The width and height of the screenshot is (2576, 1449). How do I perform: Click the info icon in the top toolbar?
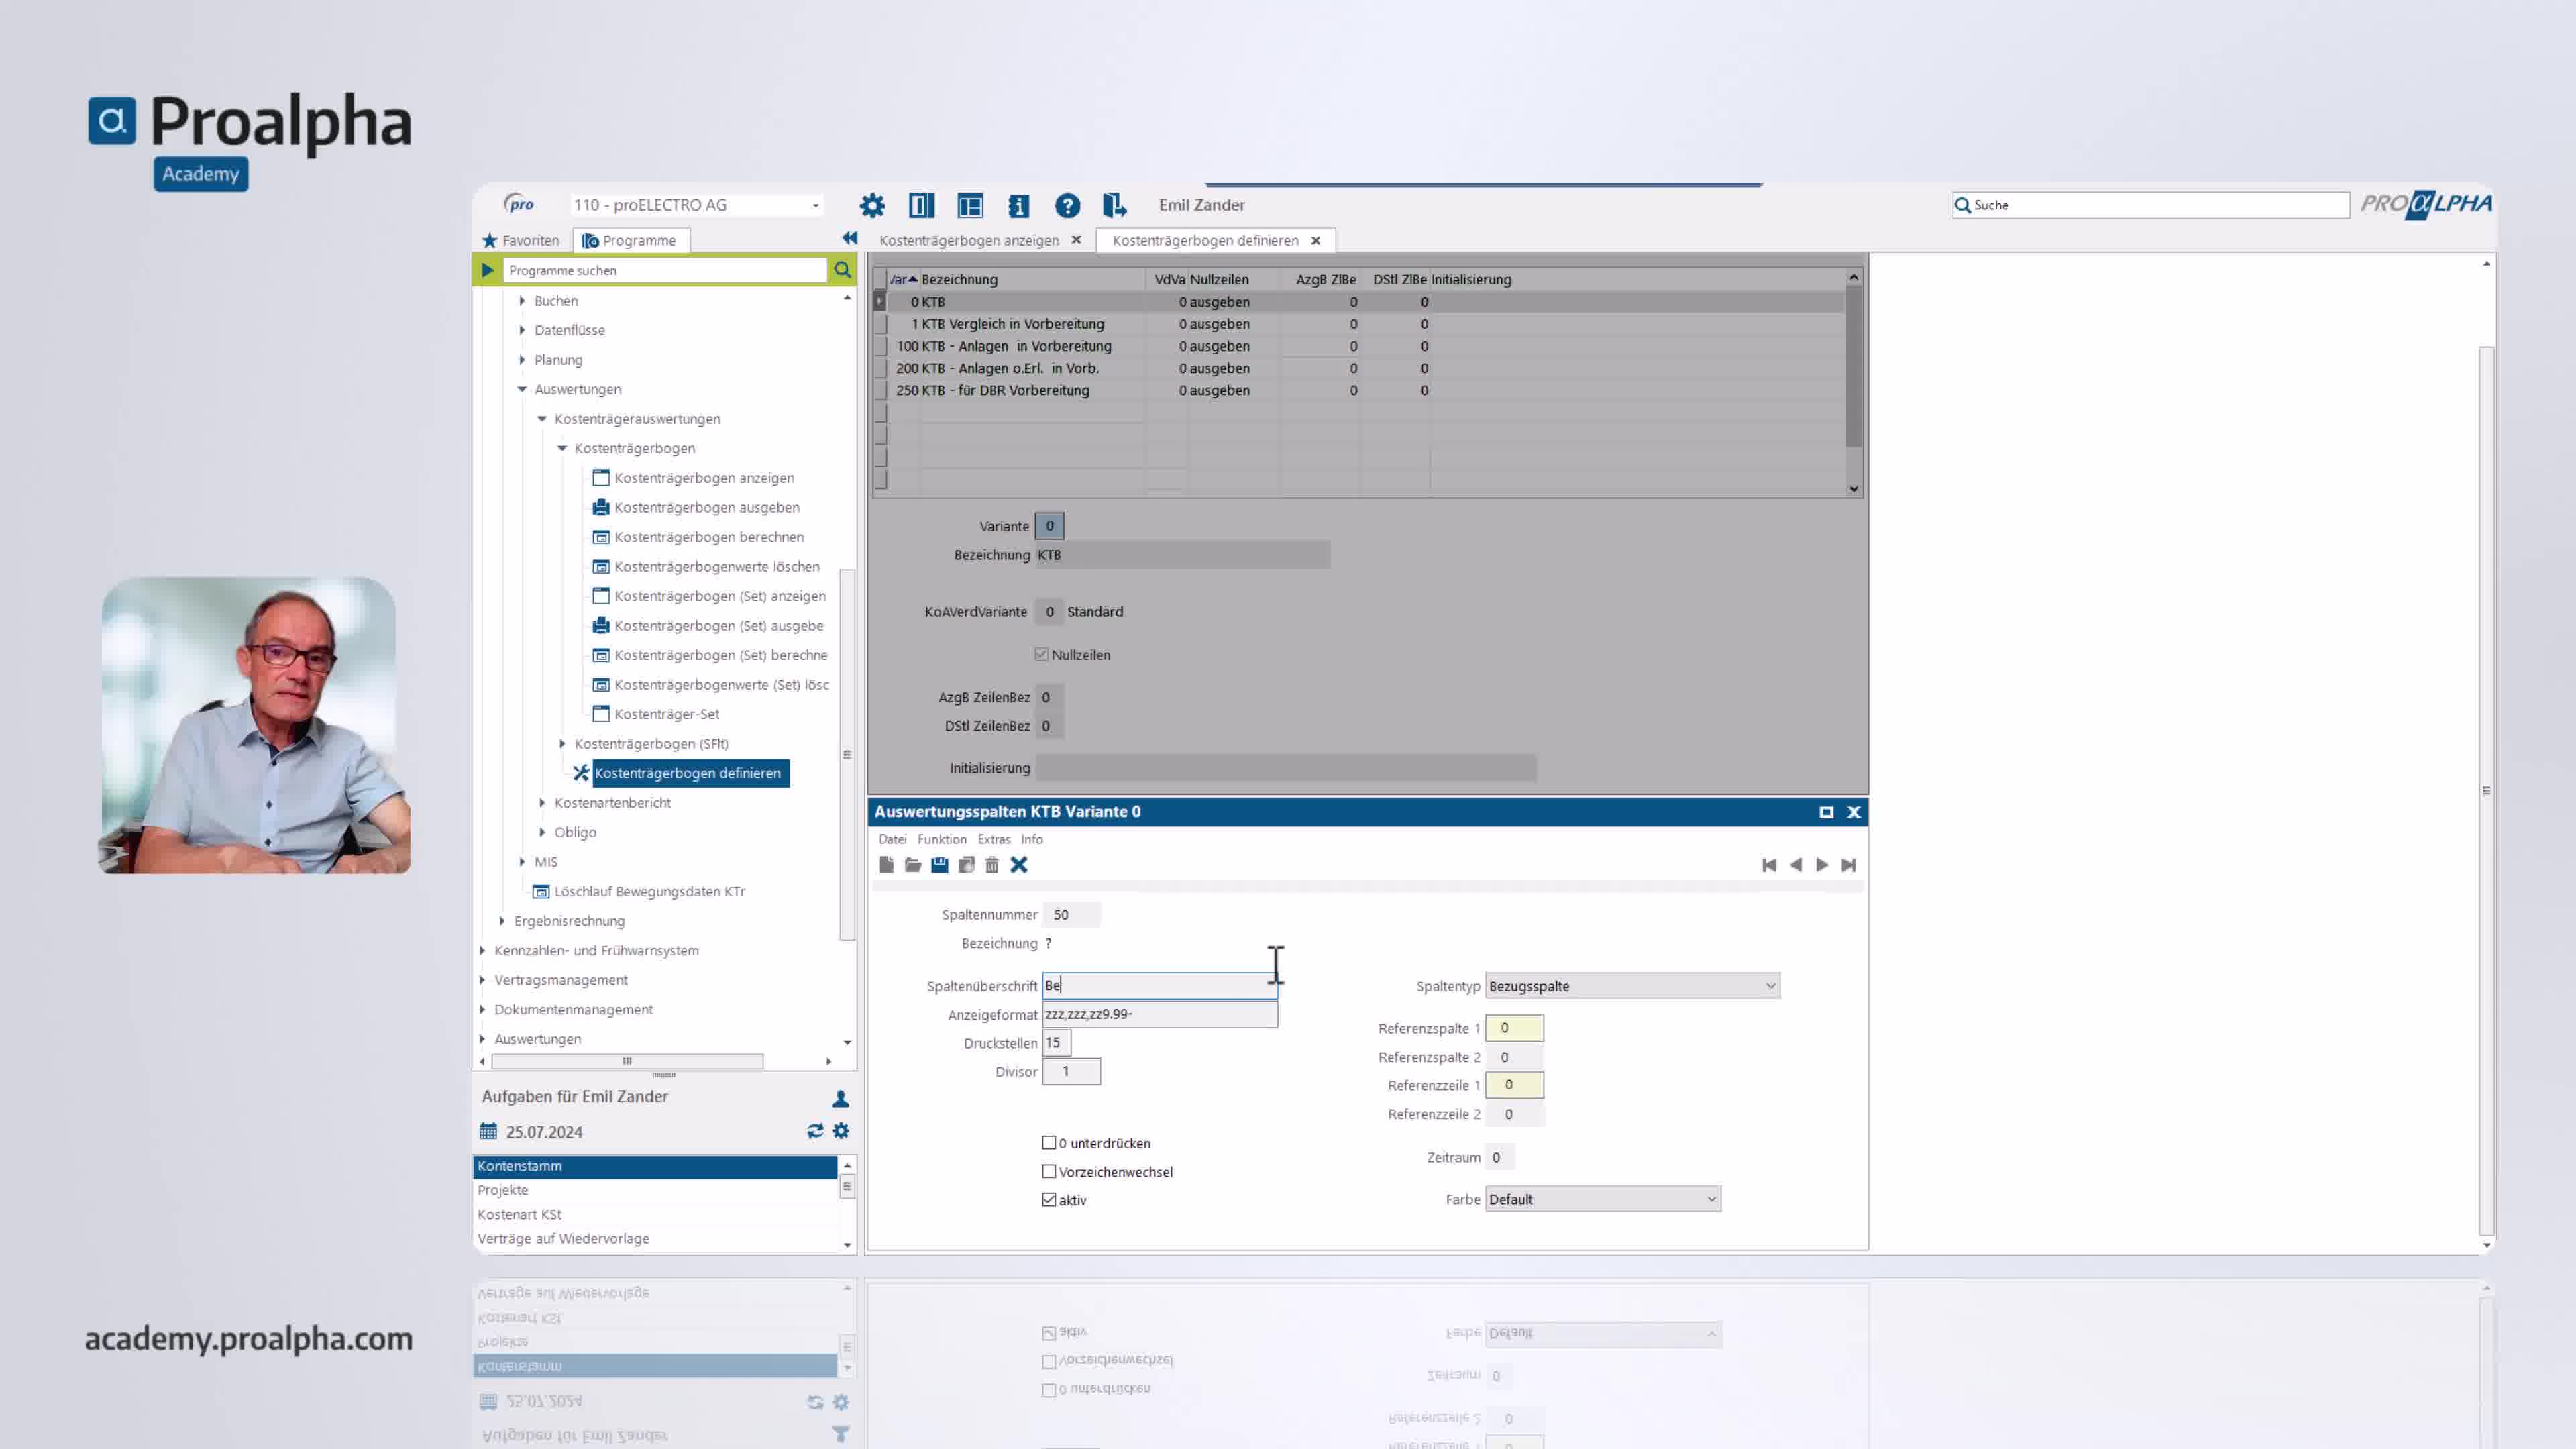point(1018,205)
